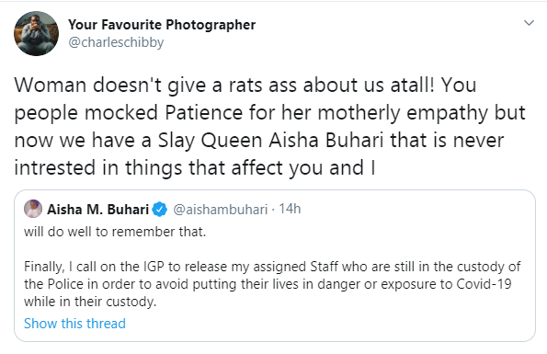Click the paragraph beginning 'Finally, I call on the IGP'
Image resolution: width=547 pixels, height=354 pixels.
[x=272, y=284]
